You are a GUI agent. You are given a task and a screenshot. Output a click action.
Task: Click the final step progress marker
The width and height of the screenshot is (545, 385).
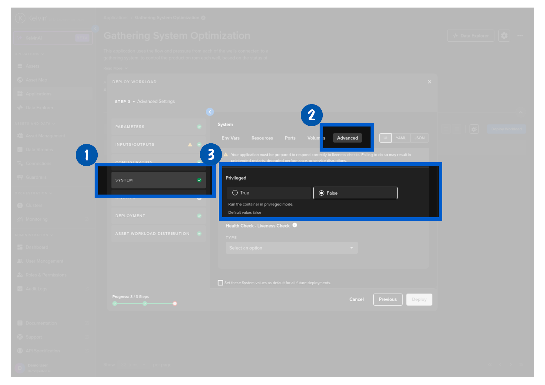(x=175, y=304)
